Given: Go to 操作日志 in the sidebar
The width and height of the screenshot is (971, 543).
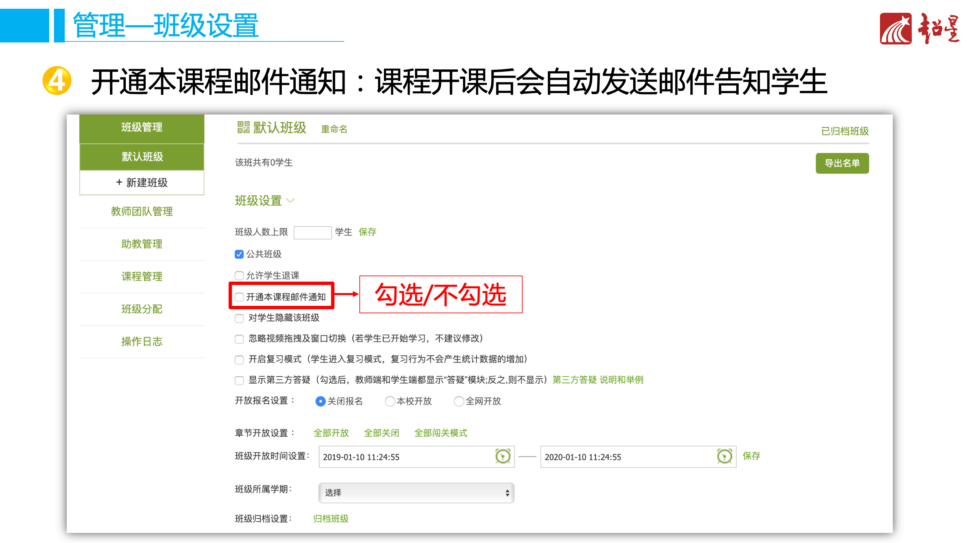Looking at the screenshot, I should tap(142, 342).
